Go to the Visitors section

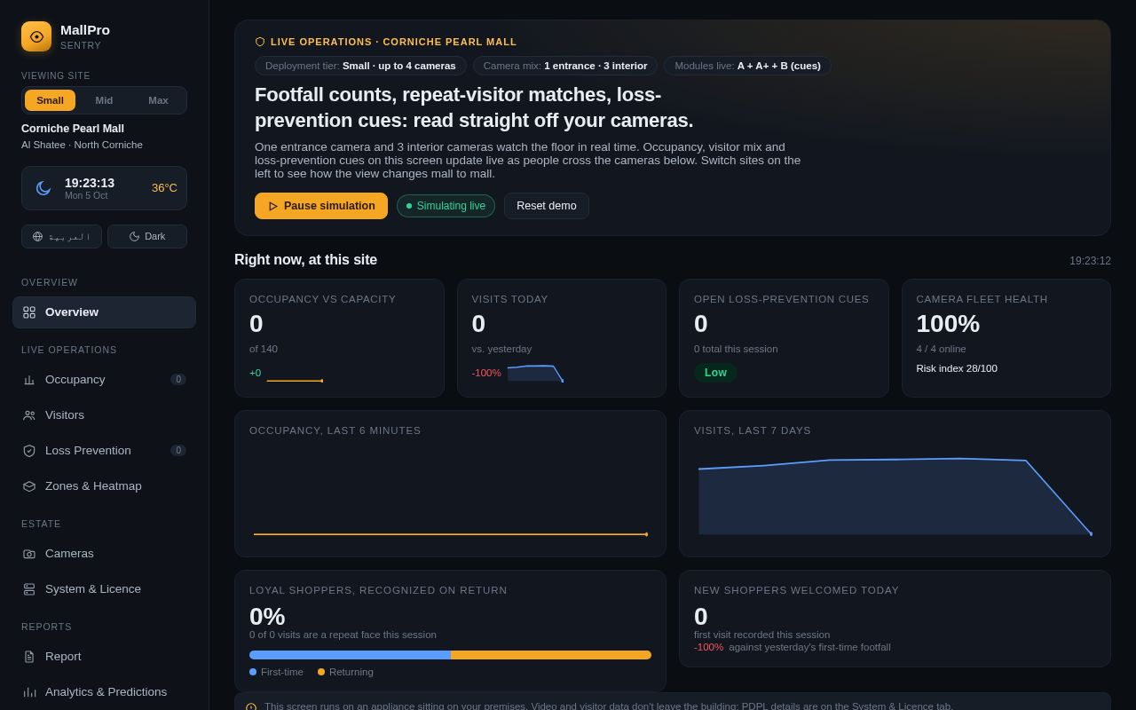click(x=104, y=415)
